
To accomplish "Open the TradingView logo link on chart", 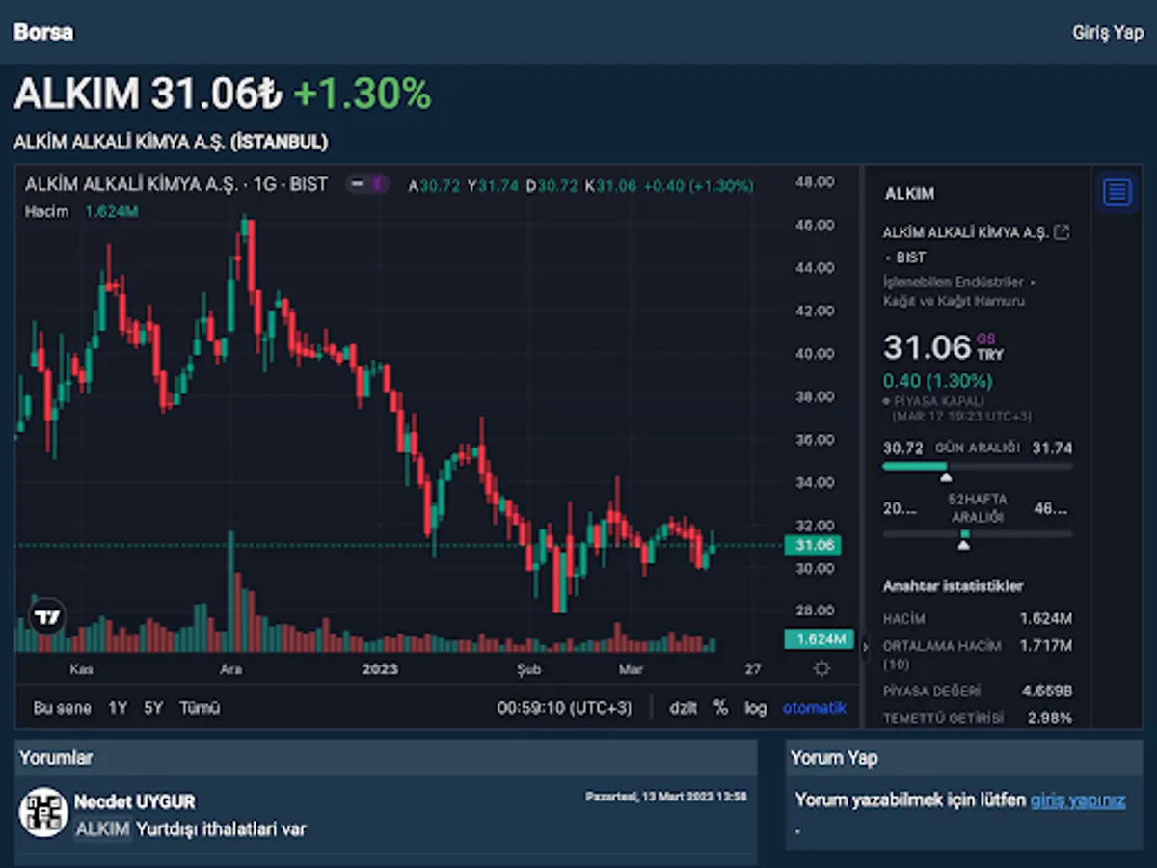I will pyautogui.click(x=46, y=617).
